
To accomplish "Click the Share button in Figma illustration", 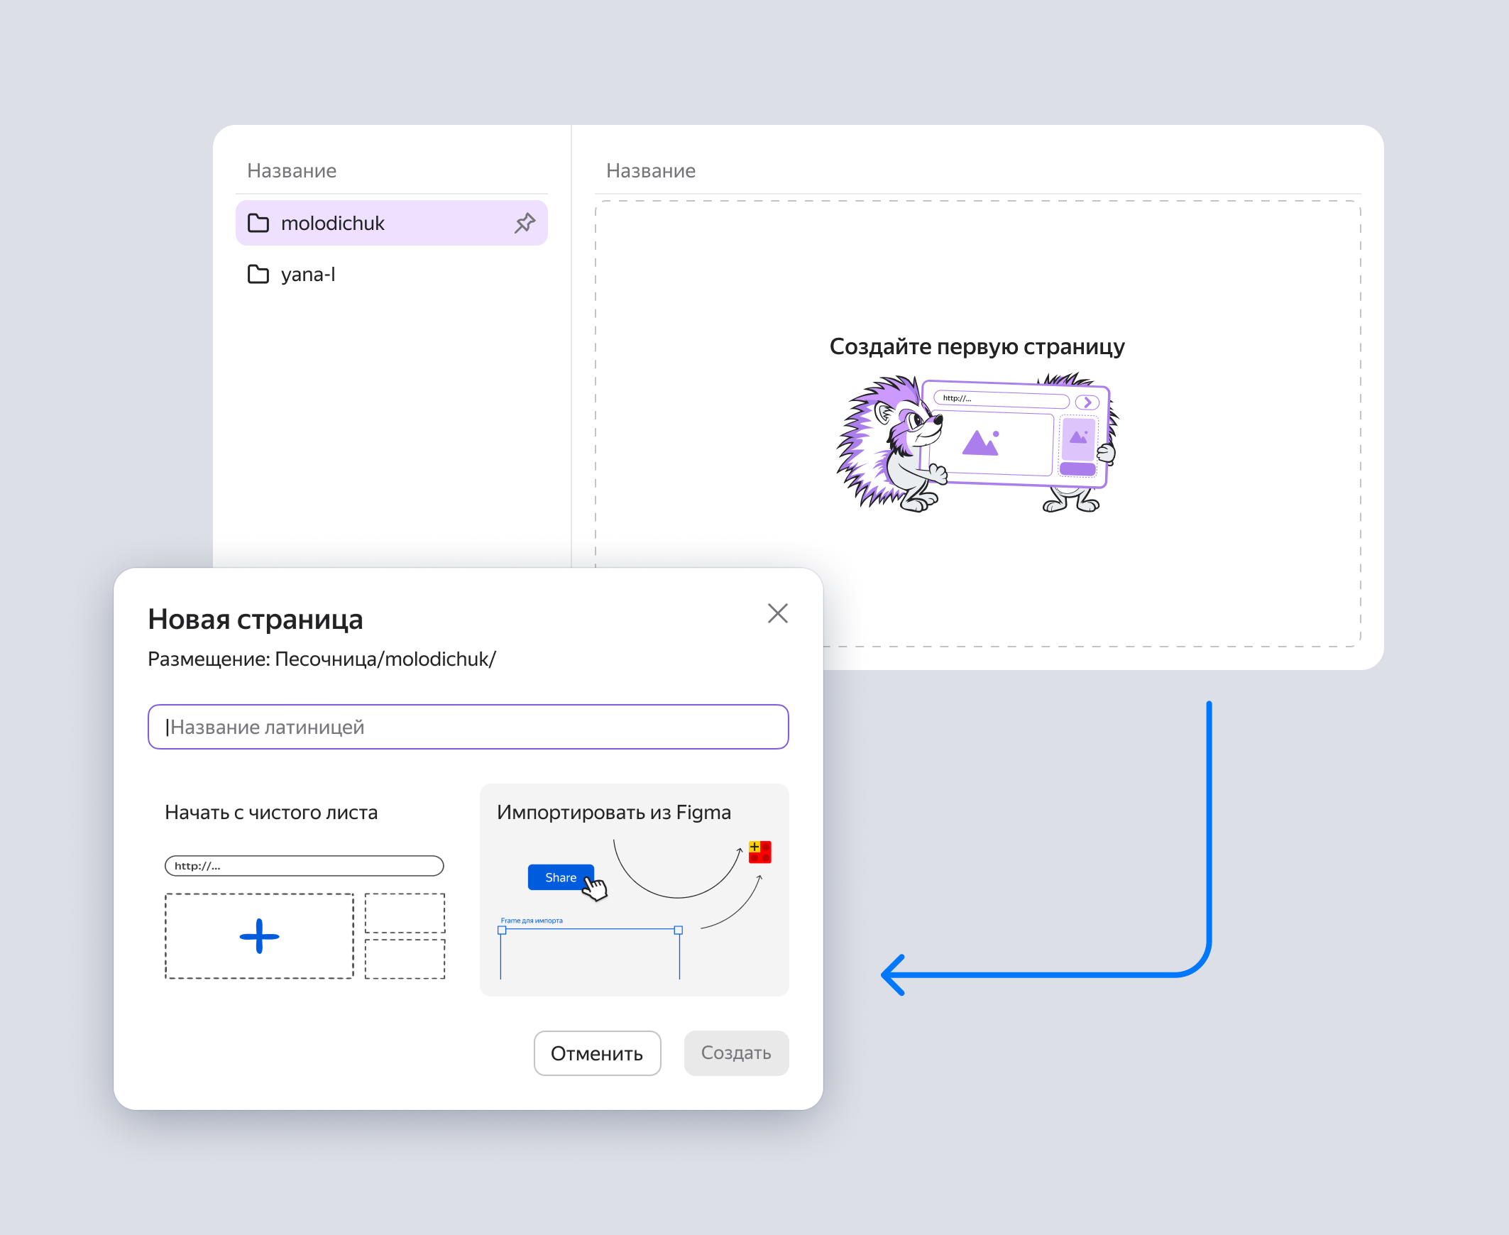I will click(561, 877).
